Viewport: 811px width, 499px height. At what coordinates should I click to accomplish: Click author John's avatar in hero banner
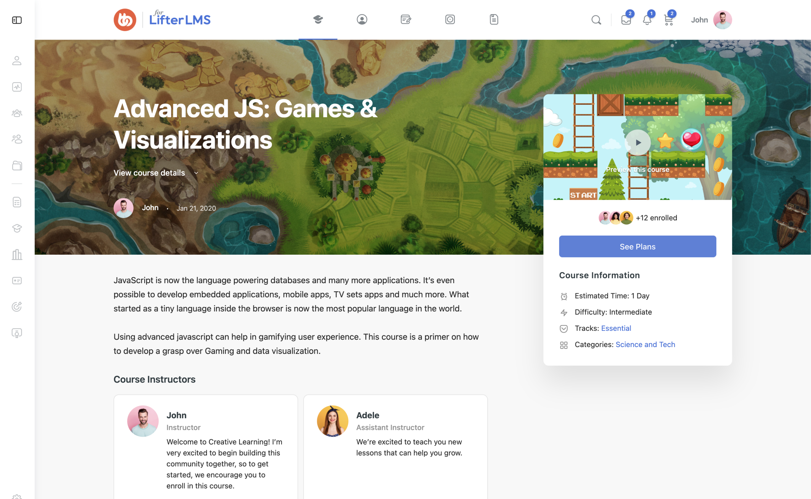[x=124, y=208]
